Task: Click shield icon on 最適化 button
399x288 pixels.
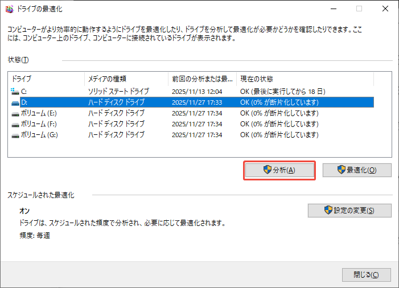Action: pyautogui.click(x=342, y=170)
